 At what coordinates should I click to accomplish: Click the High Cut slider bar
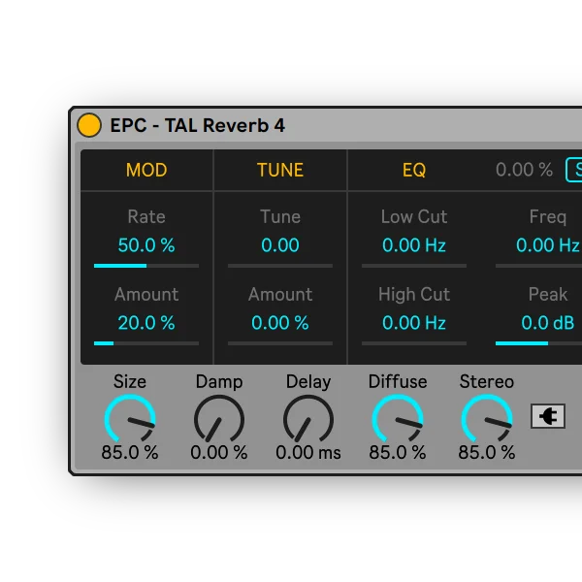pos(414,343)
